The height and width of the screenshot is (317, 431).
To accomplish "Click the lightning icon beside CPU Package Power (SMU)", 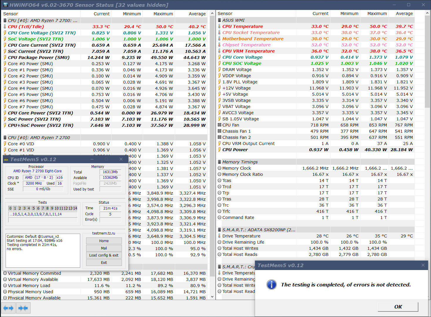I will 5,58.
